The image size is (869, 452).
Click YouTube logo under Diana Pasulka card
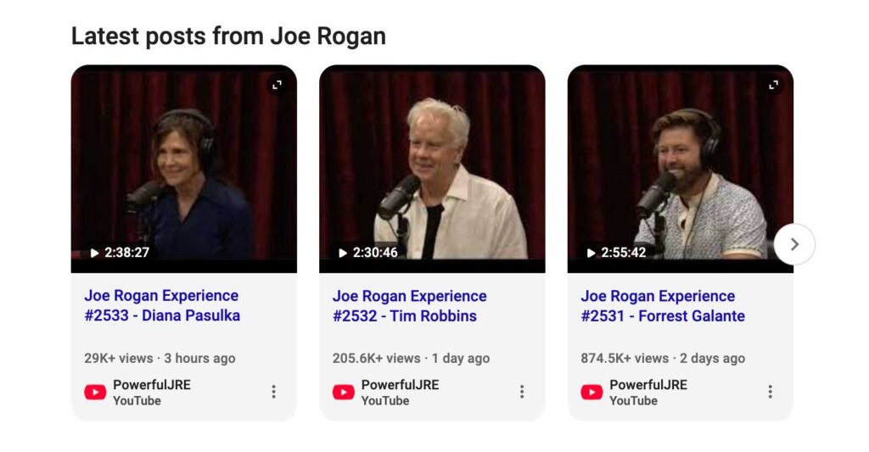tap(95, 392)
